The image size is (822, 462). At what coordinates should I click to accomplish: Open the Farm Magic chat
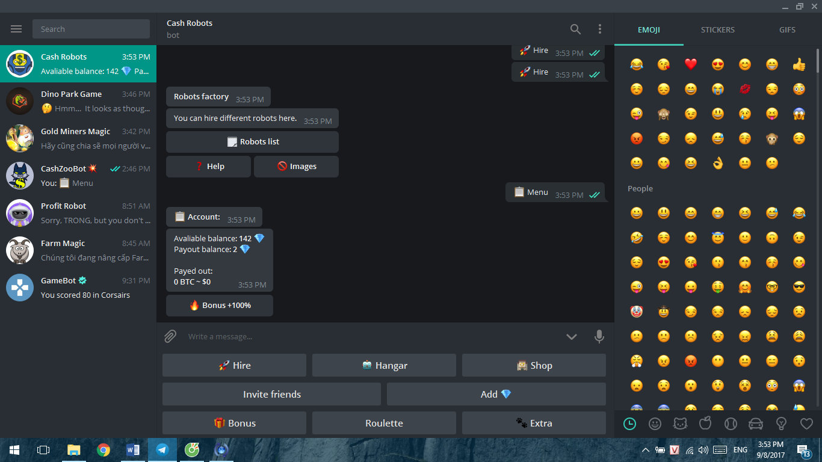click(x=78, y=250)
